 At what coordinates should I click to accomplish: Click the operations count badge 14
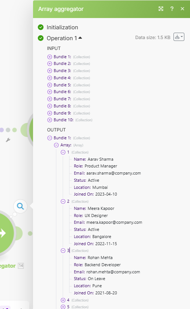pos(21,266)
